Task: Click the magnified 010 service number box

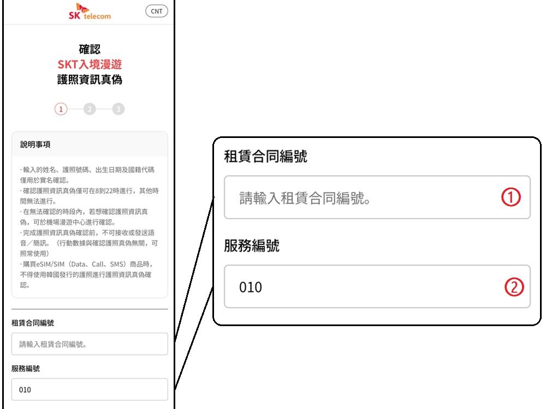Action: 377,286
